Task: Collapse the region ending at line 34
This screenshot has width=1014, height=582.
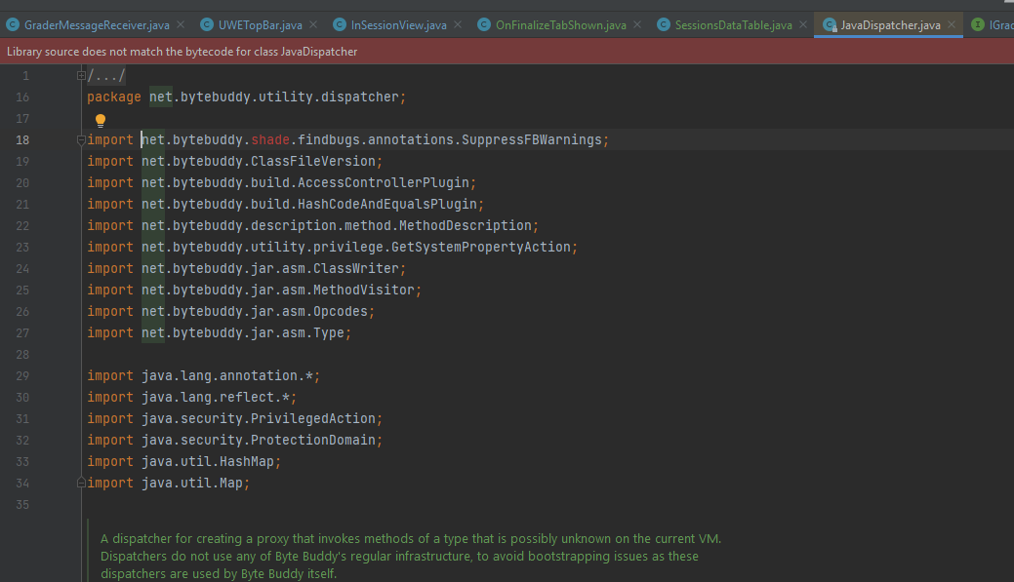Action: click(x=80, y=483)
